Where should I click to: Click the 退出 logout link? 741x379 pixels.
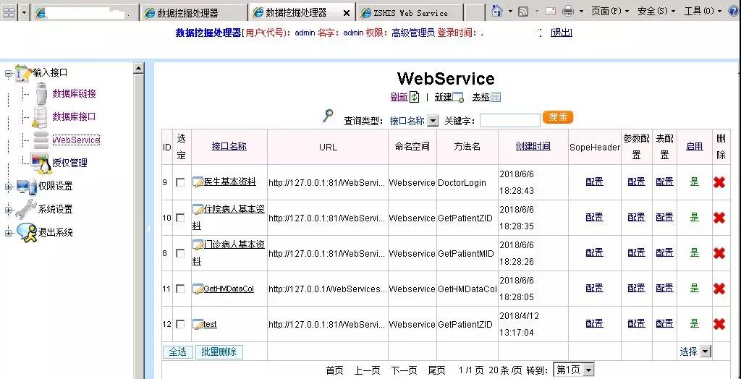562,33
